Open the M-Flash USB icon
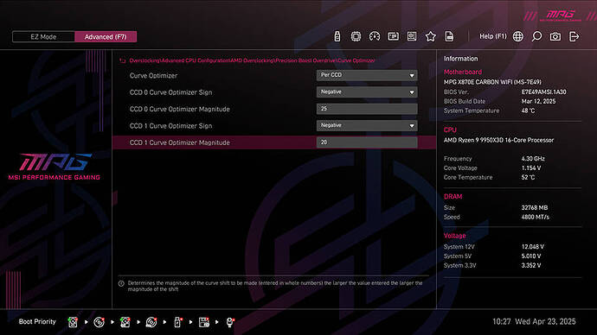The width and height of the screenshot is (597, 335). pos(337,36)
